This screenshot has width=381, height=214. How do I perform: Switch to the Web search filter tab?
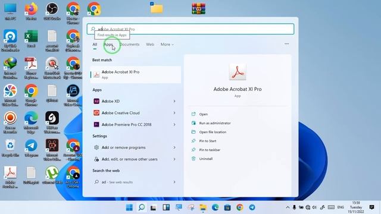pyautogui.click(x=150, y=45)
